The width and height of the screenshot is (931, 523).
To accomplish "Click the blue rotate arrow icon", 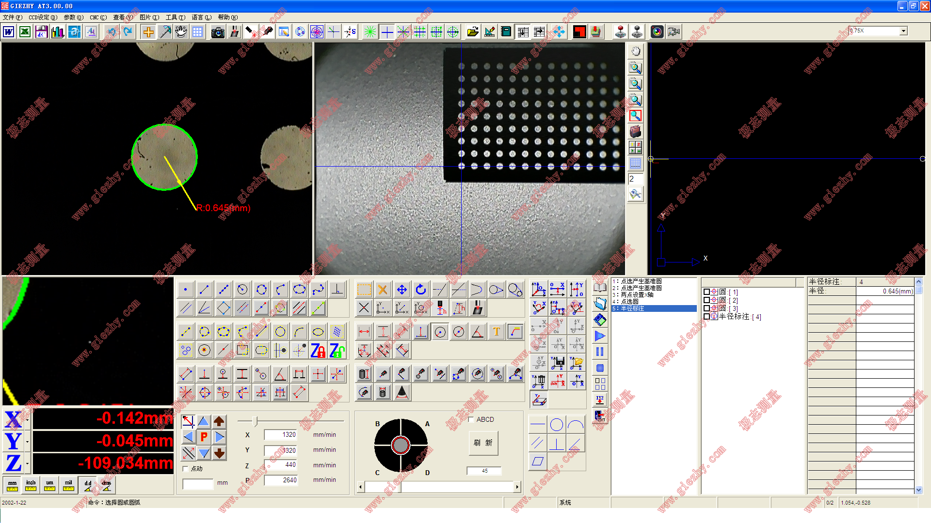I will (x=420, y=290).
